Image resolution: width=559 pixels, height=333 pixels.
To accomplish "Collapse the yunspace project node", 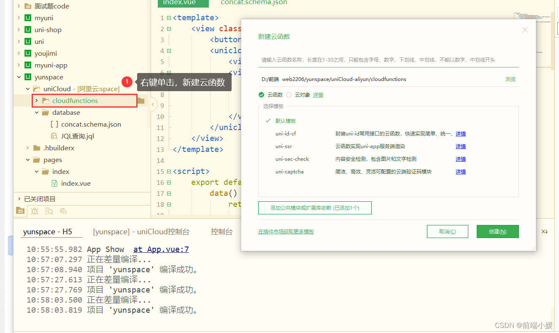I will point(19,77).
